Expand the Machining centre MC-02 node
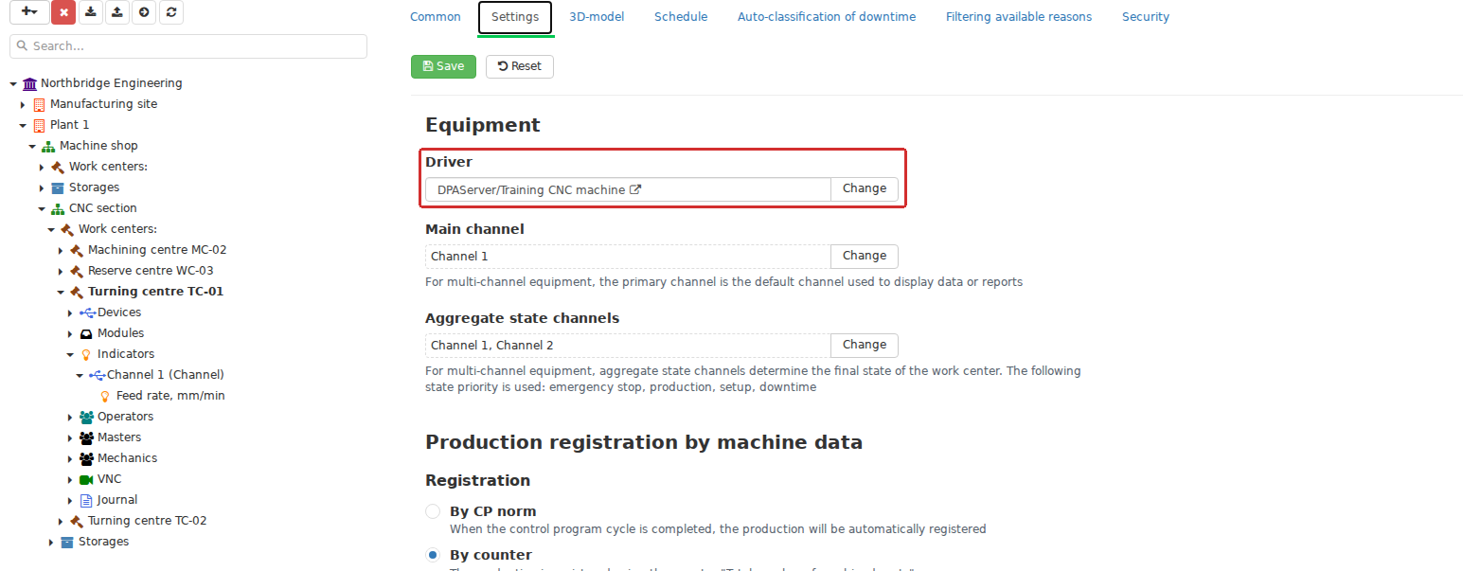Viewport: 1463px width, 571px height. click(61, 250)
